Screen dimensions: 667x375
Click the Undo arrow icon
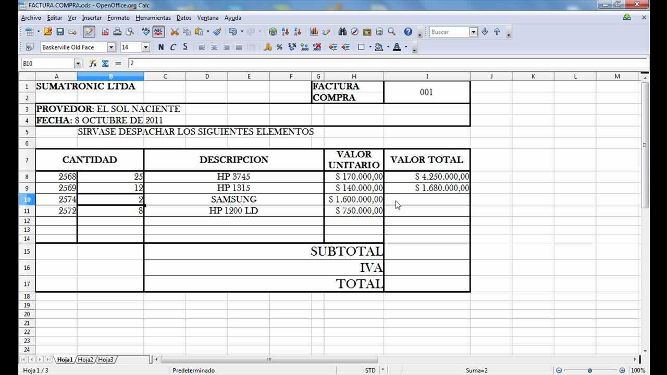coord(232,32)
